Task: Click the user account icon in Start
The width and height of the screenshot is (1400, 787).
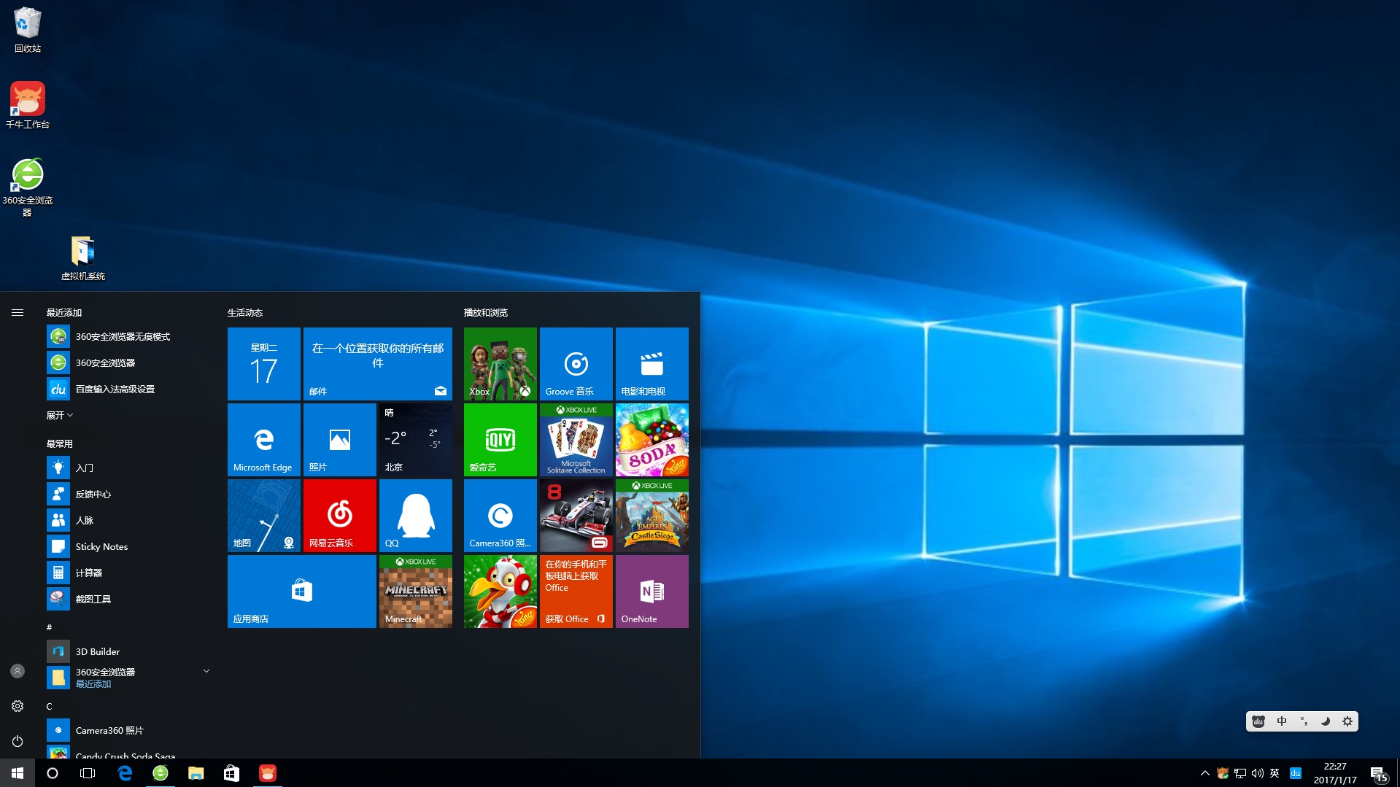Action: pyautogui.click(x=18, y=671)
